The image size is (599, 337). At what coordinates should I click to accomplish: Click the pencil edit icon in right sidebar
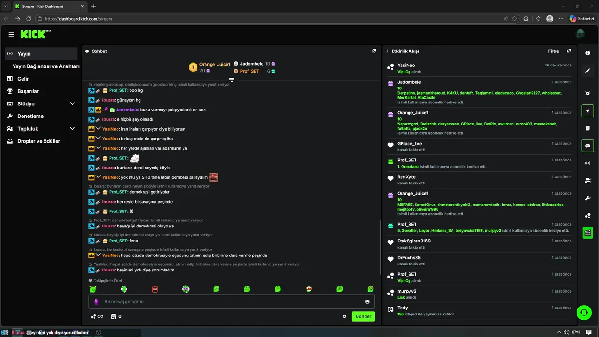pos(588,71)
